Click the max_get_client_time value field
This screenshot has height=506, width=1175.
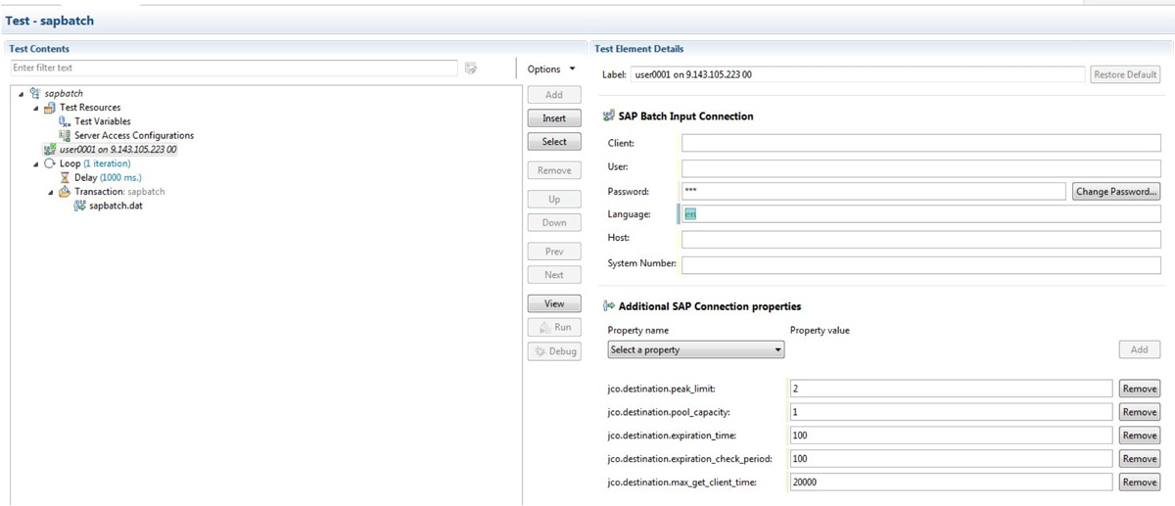pos(951,483)
